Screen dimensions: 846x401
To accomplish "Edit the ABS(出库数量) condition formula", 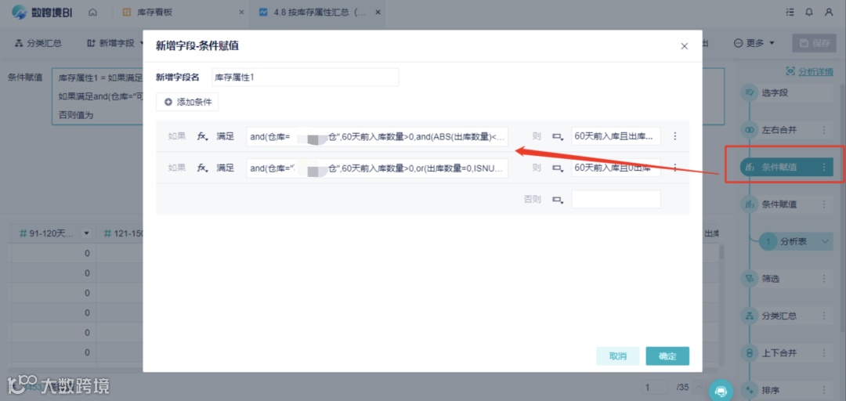I will (377, 136).
